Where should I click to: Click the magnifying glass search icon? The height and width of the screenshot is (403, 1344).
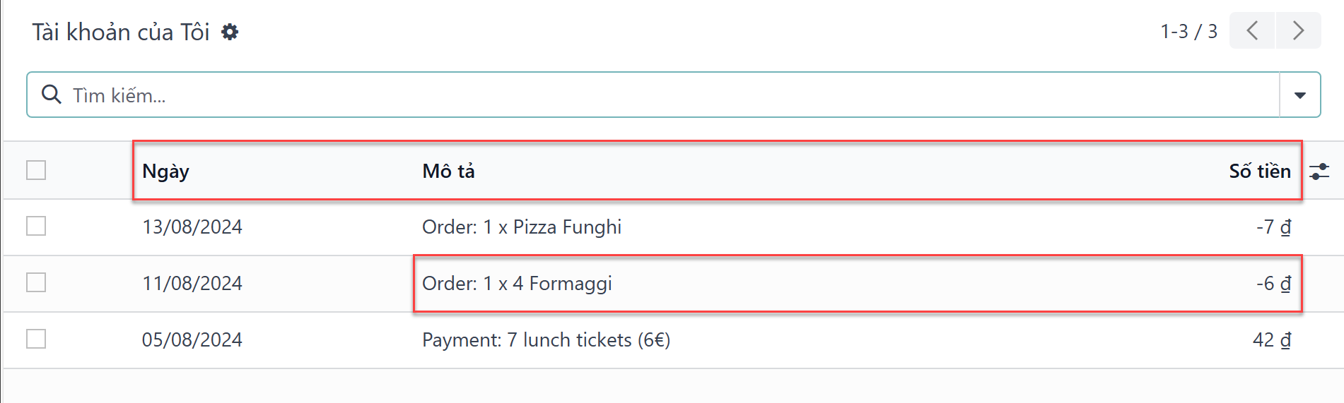[x=51, y=94]
